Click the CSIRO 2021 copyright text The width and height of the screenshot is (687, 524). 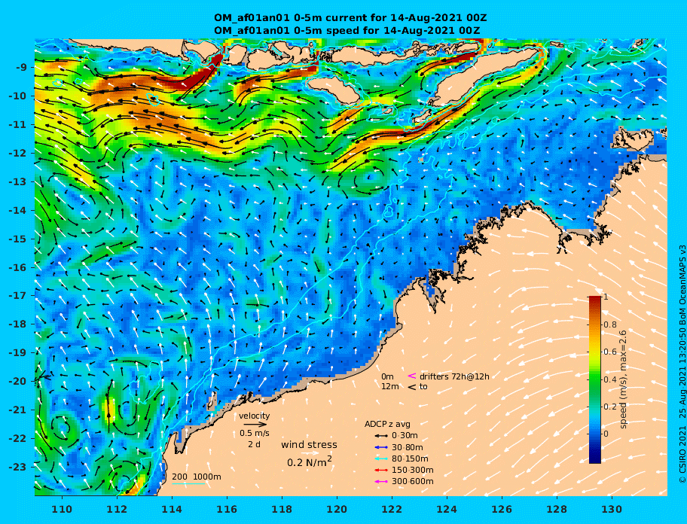point(682,364)
